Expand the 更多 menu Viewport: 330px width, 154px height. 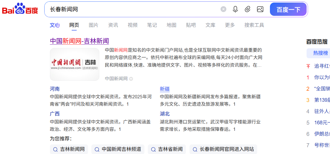(x=230, y=25)
